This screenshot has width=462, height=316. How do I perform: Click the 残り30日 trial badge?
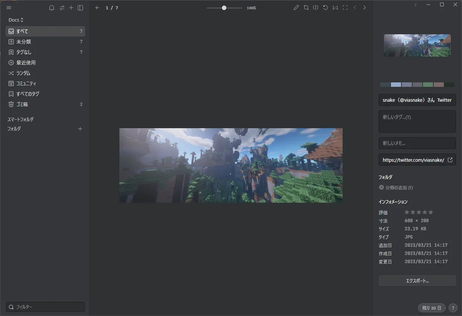click(431, 308)
